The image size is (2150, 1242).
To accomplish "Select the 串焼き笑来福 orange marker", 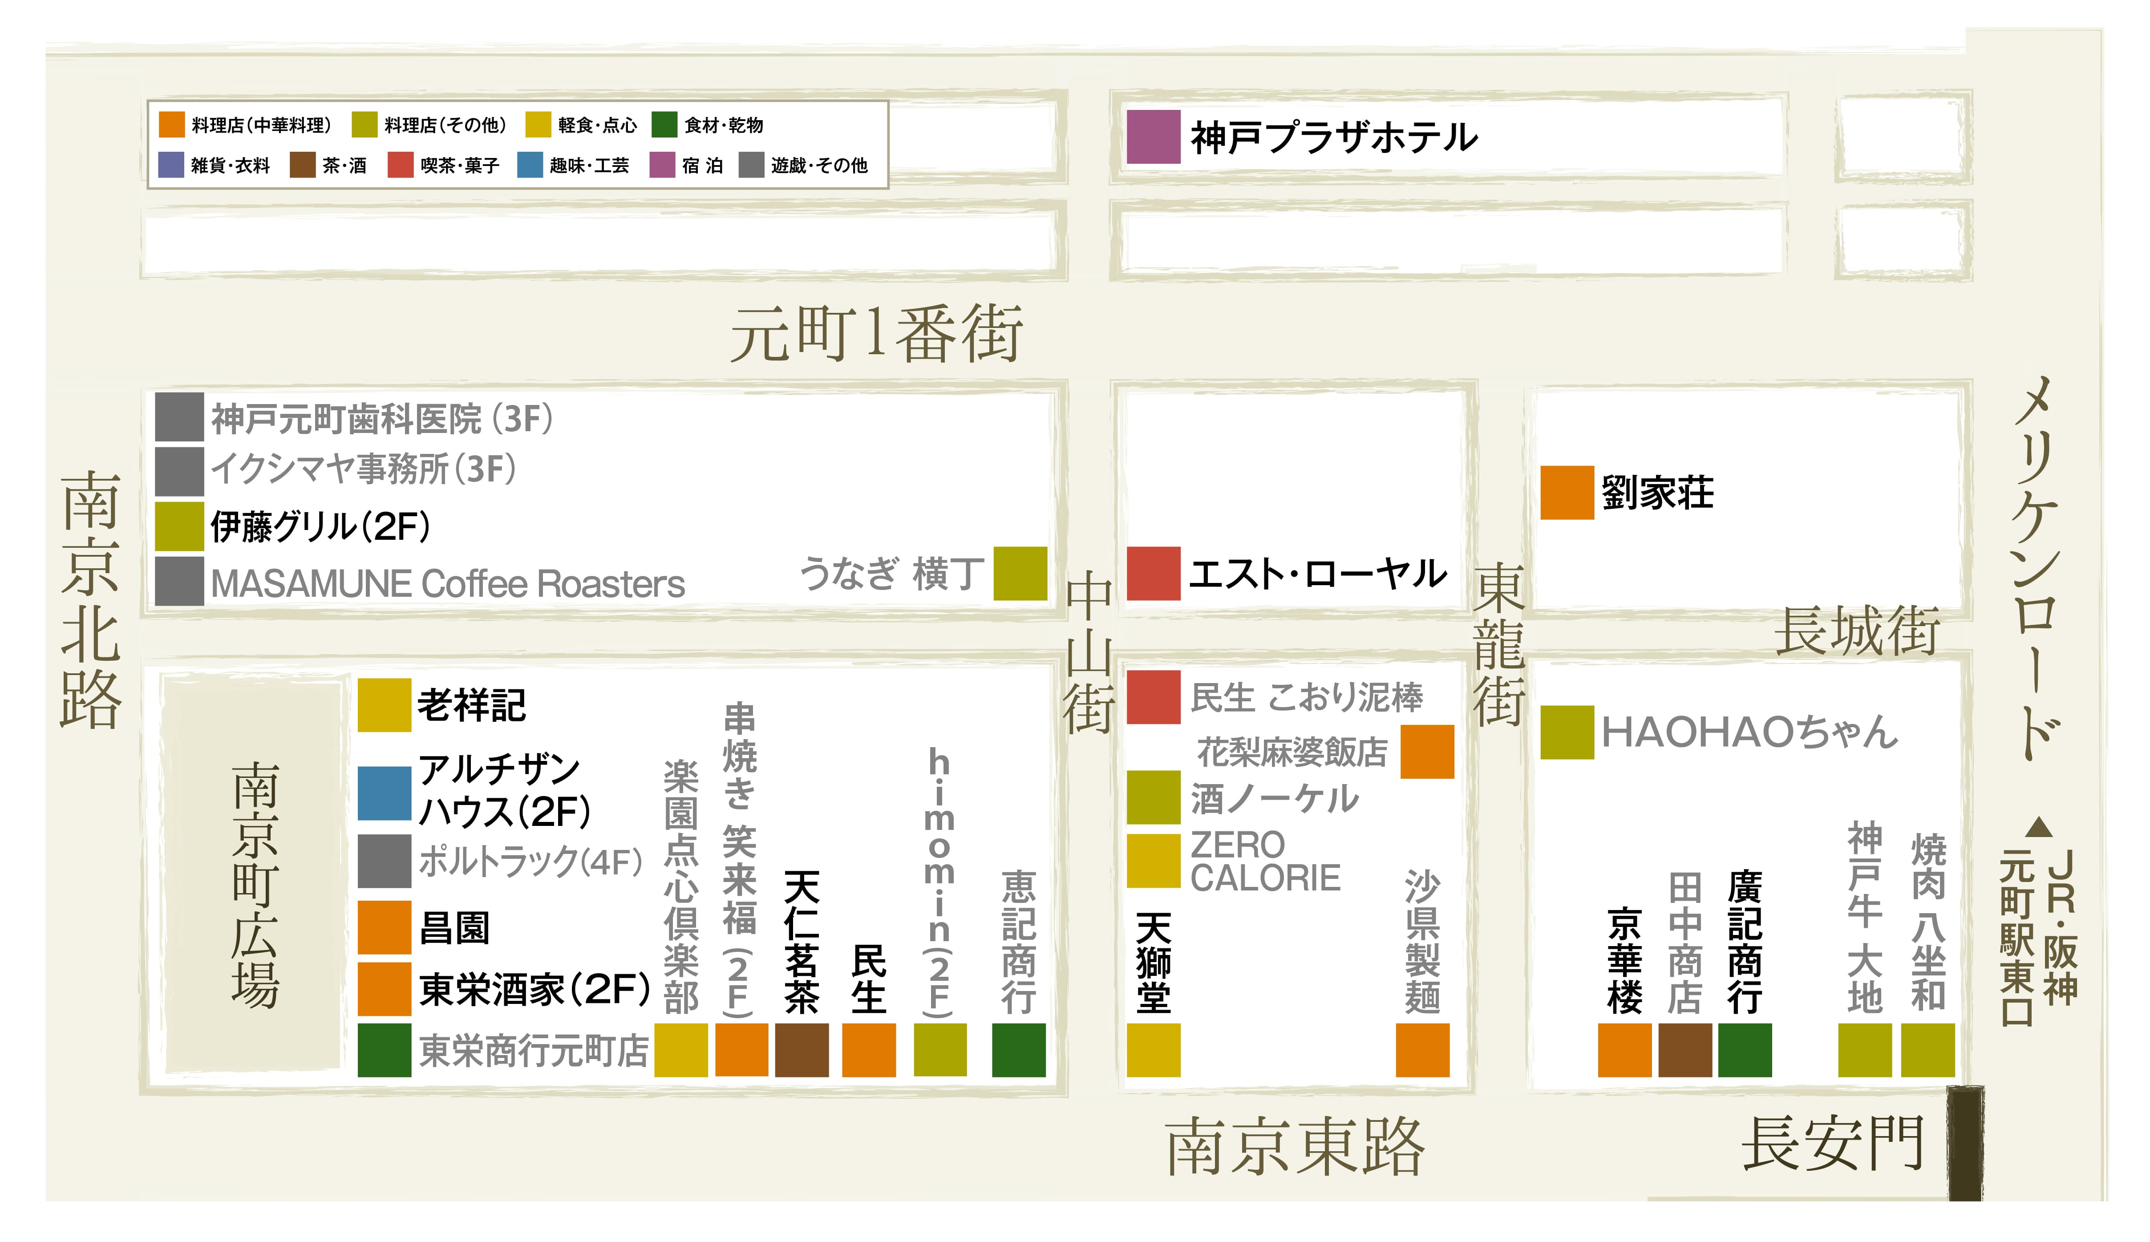I will point(741,1050).
